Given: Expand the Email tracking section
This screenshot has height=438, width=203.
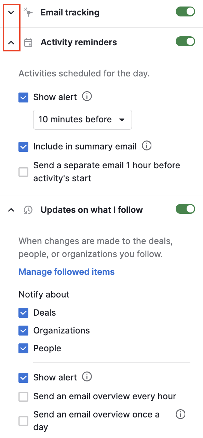Looking at the screenshot, I should coord(11,12).
